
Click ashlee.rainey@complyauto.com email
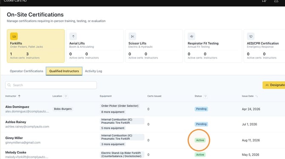(x=27, y=126)
